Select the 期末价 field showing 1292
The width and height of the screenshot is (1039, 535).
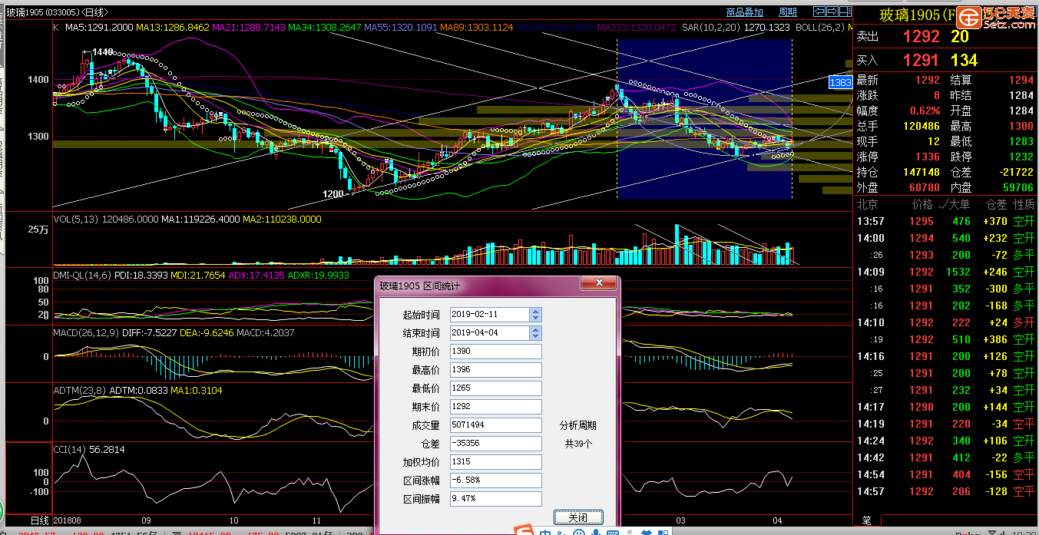click(x=495, y=407)
